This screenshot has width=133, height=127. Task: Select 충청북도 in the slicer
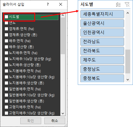[102, 78]
